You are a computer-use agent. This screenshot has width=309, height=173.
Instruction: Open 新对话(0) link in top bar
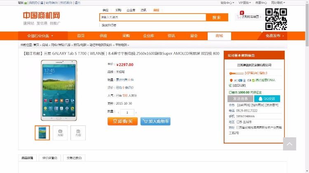point(66,3)
